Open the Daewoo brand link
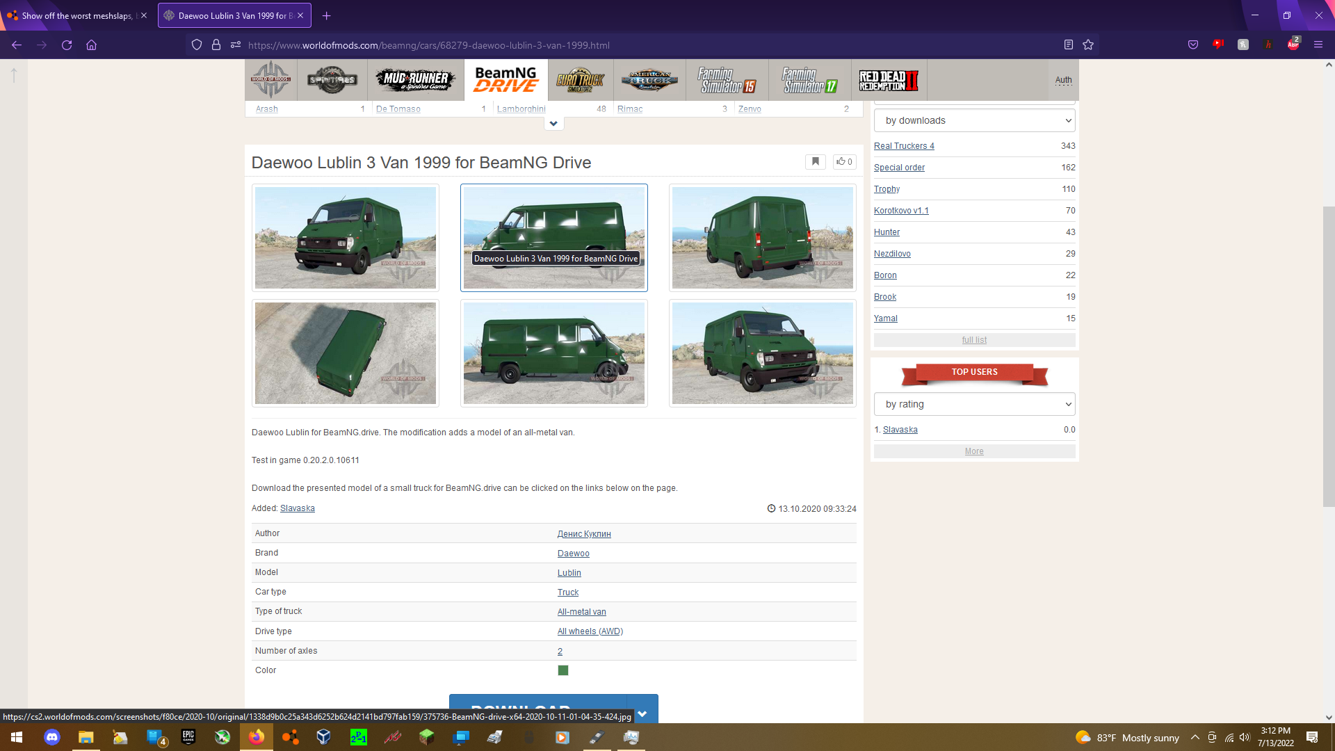The image size is (1335, 751). 573,554
